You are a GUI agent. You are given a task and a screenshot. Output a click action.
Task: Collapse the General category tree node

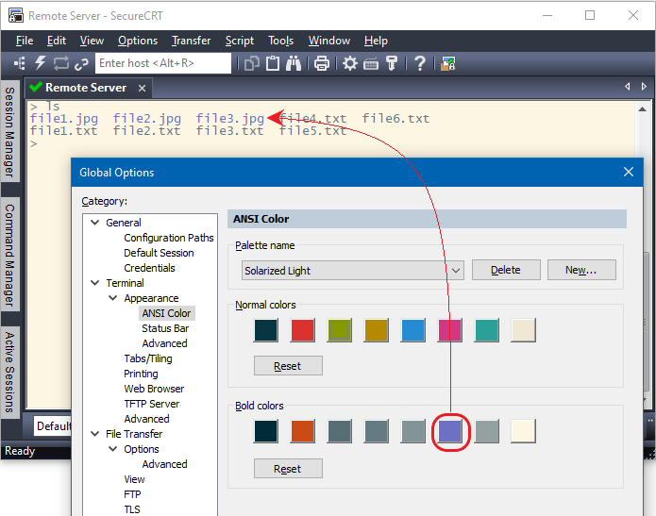pyautogui.click(x=95, y=222)
